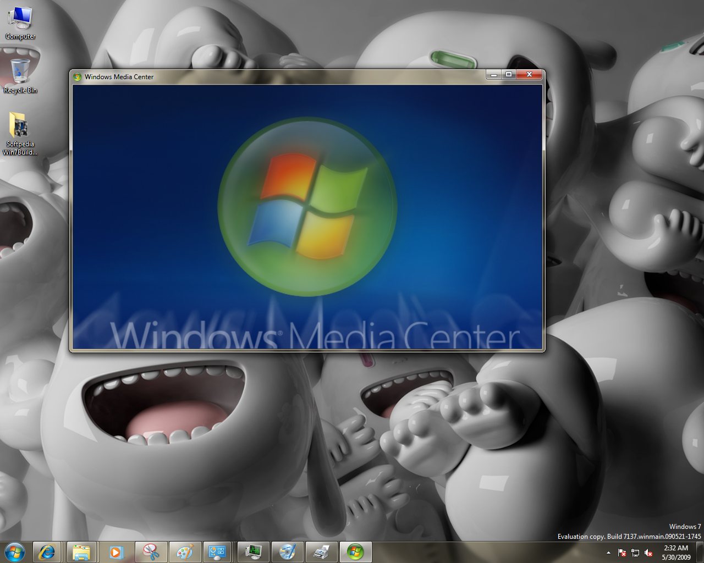Open the Action Center flag icon
Image resolution: width=704 pixels, height=563 pixels.
(622, 553)
